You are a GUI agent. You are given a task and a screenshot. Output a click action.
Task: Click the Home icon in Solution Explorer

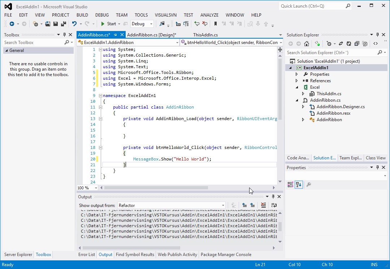(307, 44)
